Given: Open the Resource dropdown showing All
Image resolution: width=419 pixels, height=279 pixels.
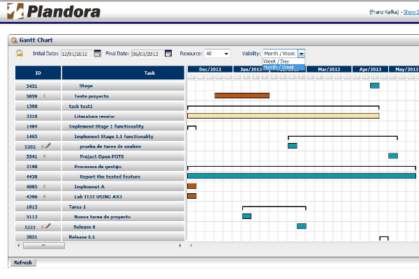Looking at the screenshot, I should pos(217,53).
